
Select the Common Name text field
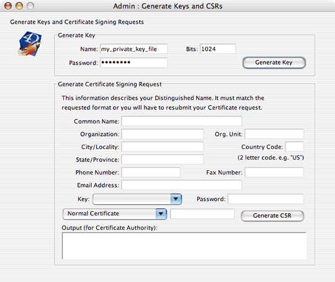[182, 121]
